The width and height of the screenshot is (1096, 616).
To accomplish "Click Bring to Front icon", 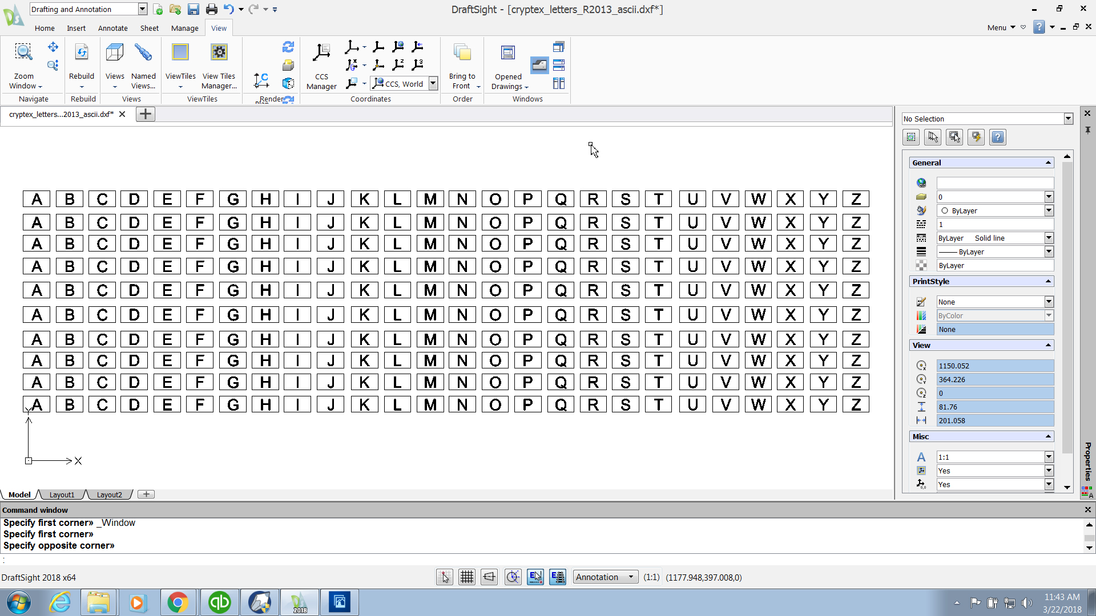I will [x=462, y=53].
